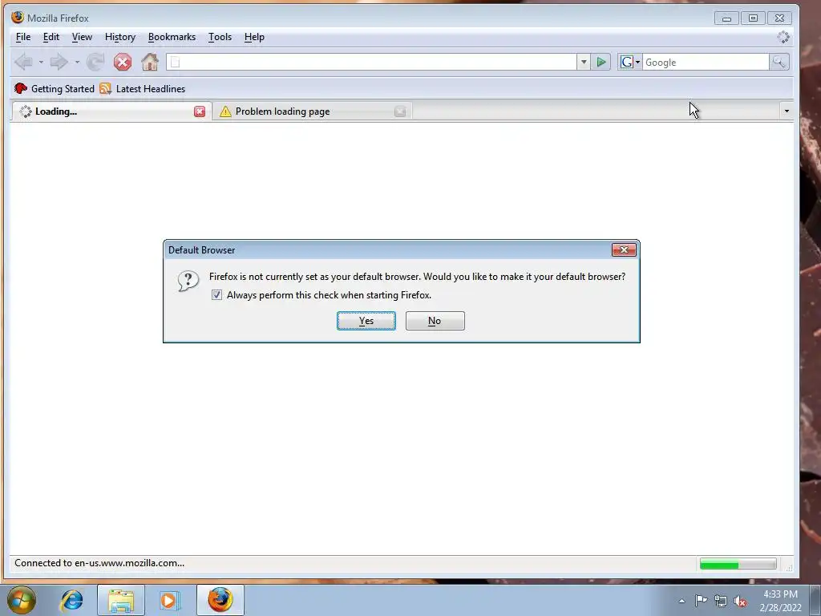
Task: Click the Firefox logo in title bar
Action: (x=18, y=18)
